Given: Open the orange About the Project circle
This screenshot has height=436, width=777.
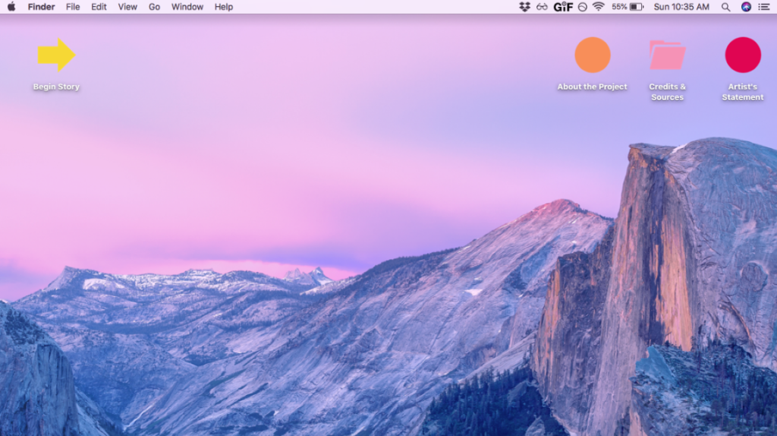Looking at the screenshot, I should [592, 55].
